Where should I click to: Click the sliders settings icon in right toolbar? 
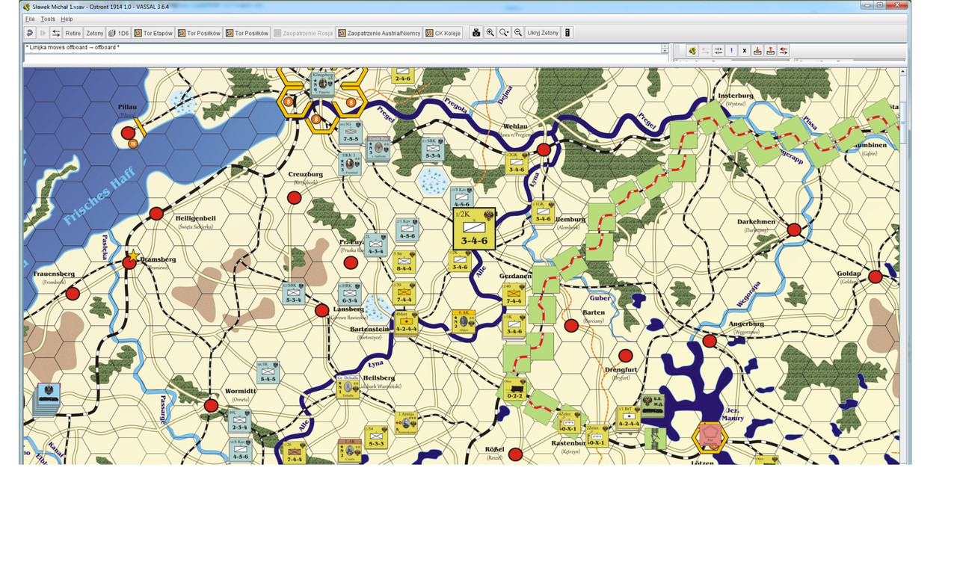[x=718, y=51]
